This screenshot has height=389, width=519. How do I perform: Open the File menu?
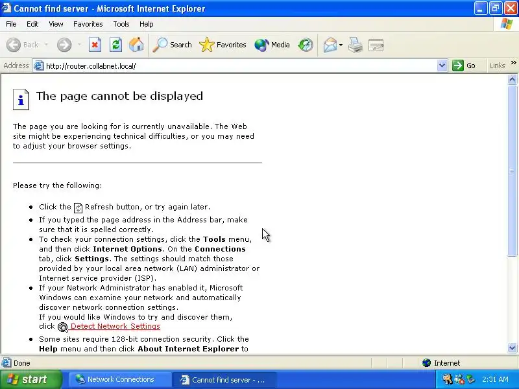(11, 24)
